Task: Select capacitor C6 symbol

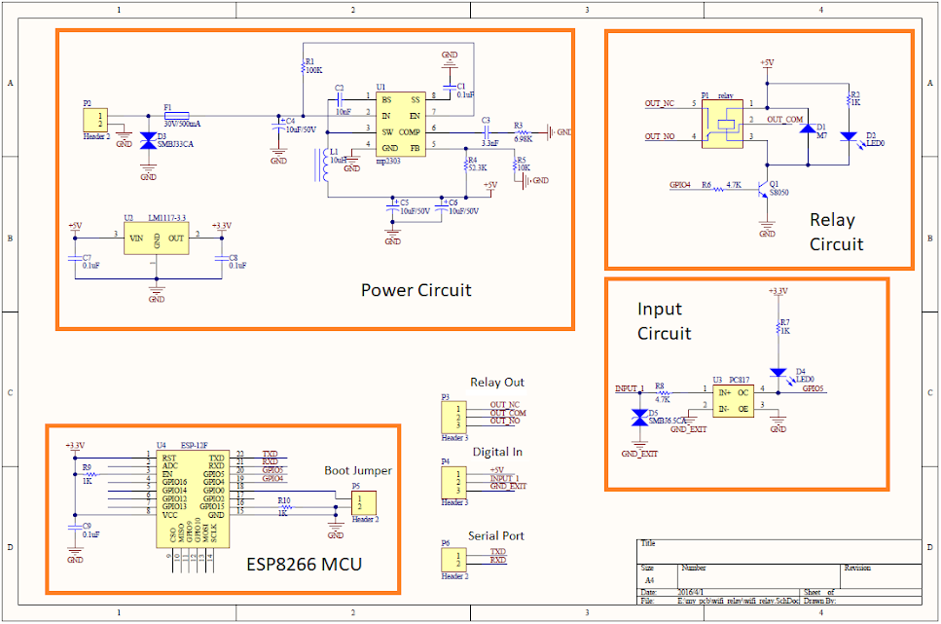Action: (x=441, y=206)
